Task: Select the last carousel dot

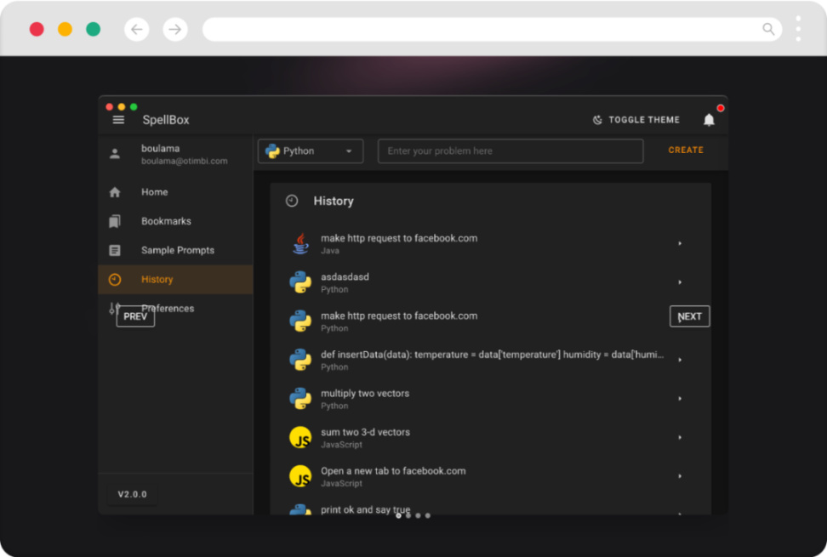Action: click(x=428, y=515)
